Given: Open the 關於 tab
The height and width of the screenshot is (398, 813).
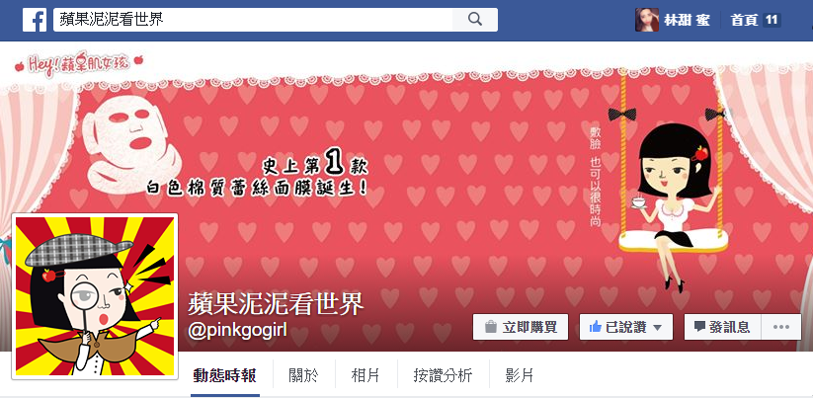Looking at the screenshot, I should (x=304, y=375).
